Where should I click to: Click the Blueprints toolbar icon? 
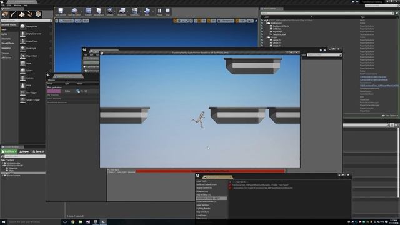click(122, 12)
